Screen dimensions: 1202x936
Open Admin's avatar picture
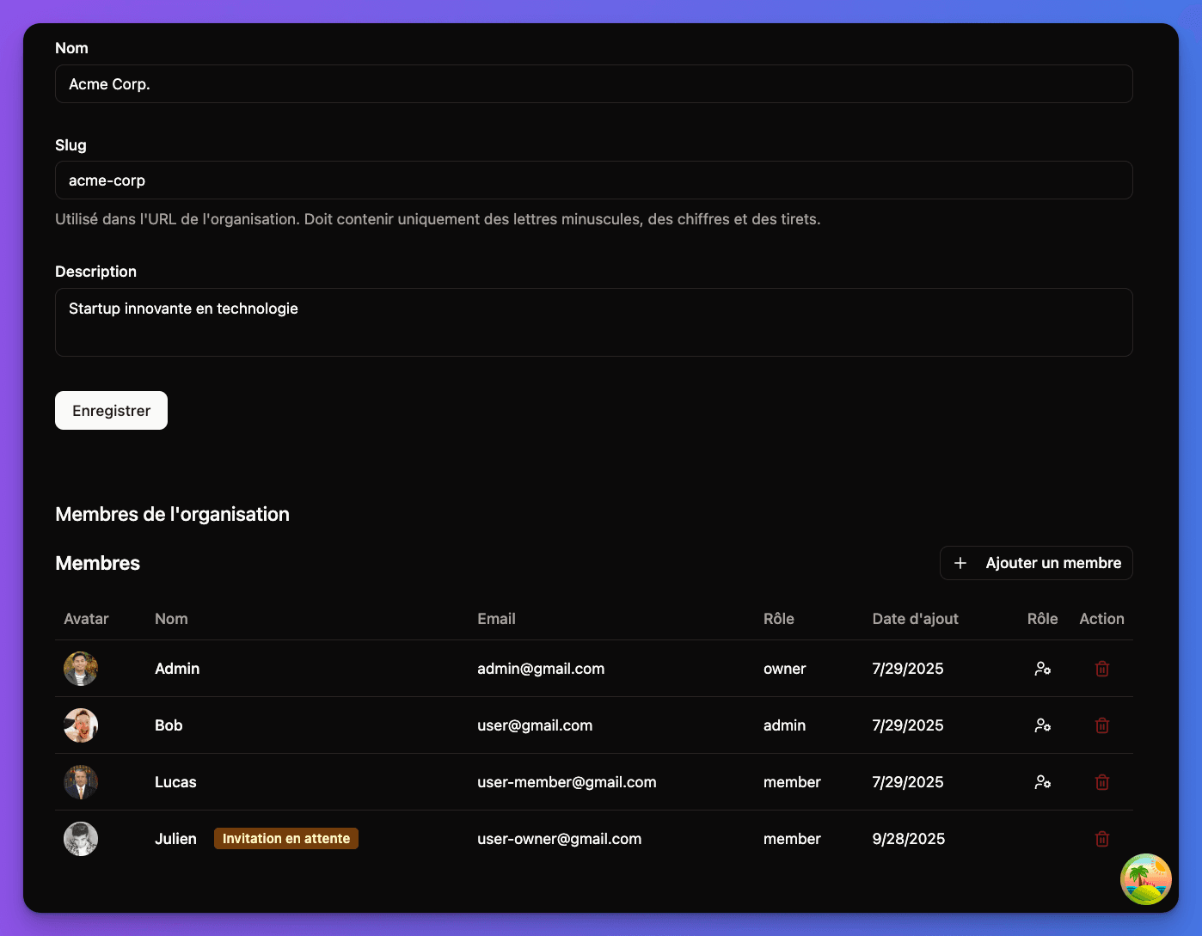coord(80,668)
